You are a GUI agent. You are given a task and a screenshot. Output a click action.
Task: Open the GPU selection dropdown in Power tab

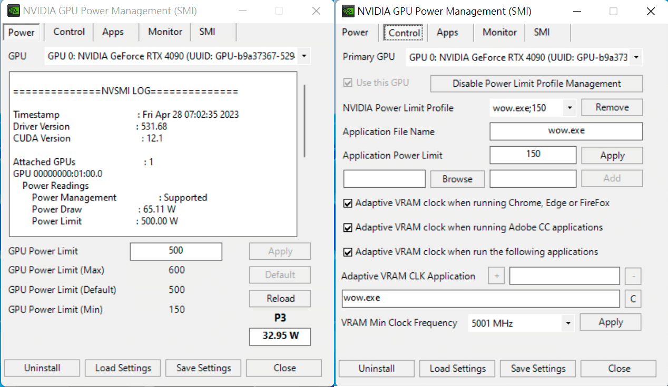coord(303,56)
